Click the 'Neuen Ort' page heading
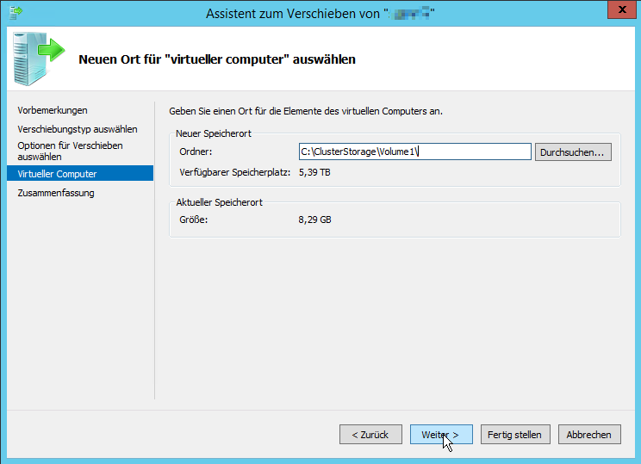 217,59
